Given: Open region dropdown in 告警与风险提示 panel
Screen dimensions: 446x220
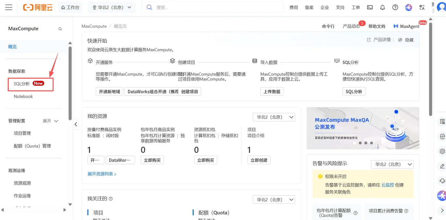Looking at the screenshot, I should pos(392,164).
